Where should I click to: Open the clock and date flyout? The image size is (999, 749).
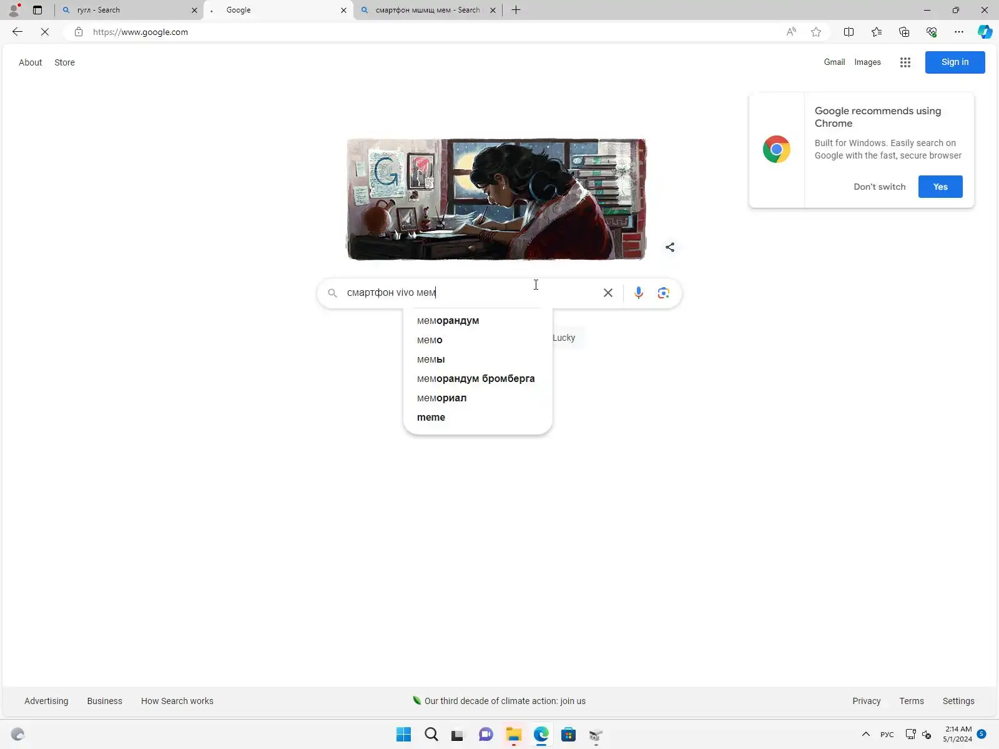click(958, 734)
